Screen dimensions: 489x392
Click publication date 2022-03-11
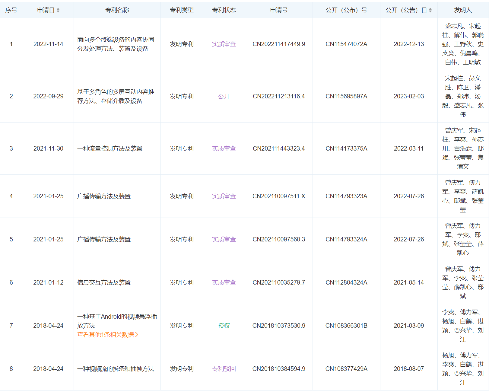click(409, 148)
